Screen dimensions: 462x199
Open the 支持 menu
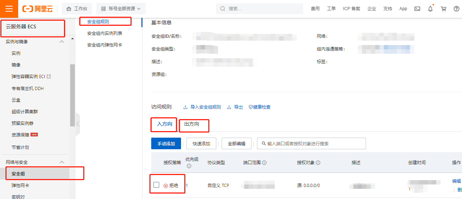tap(388, 9)
